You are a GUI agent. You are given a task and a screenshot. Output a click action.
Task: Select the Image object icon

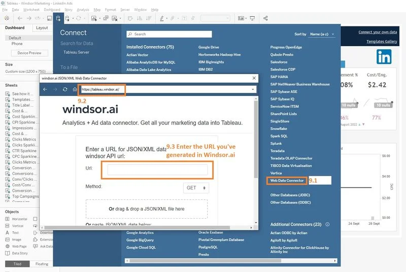7,240
